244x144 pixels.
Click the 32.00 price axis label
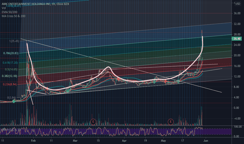tap(237, 24)
